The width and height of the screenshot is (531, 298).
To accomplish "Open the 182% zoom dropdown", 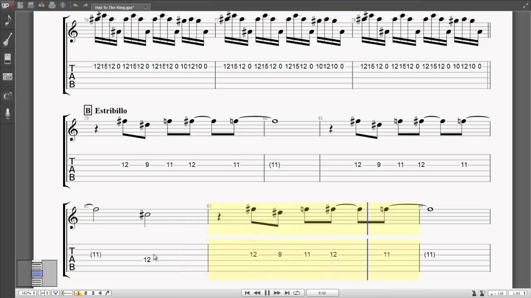I will (28, 293).
